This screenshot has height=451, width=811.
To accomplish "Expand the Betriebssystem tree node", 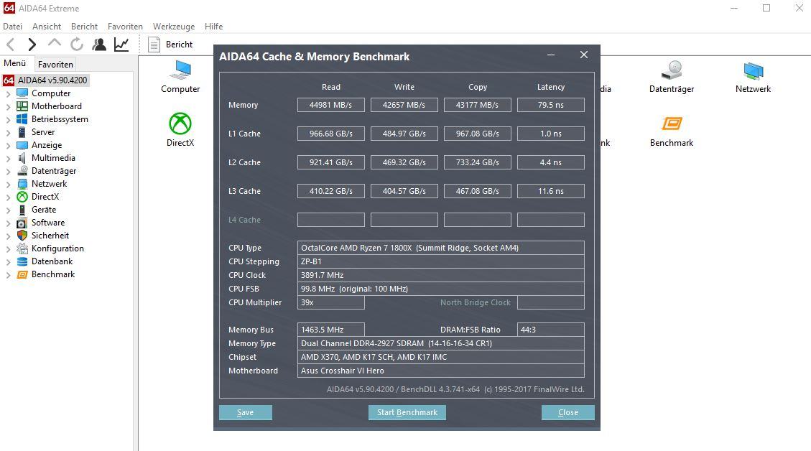I will [8, 119].
